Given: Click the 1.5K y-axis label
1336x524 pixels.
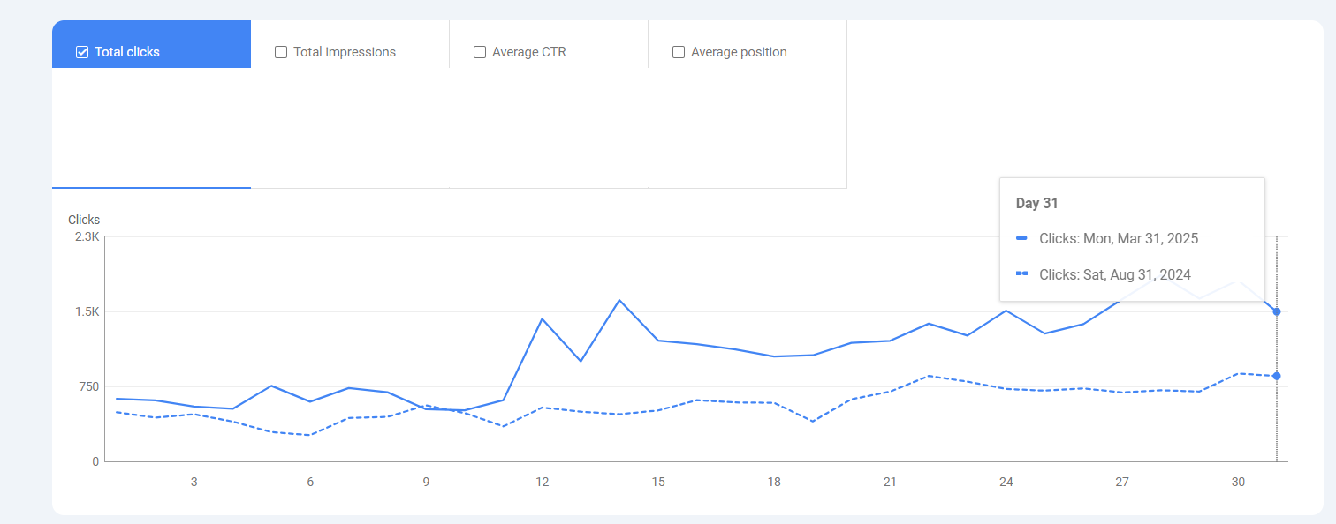Looking at the screenshot, I should point(87,312).
